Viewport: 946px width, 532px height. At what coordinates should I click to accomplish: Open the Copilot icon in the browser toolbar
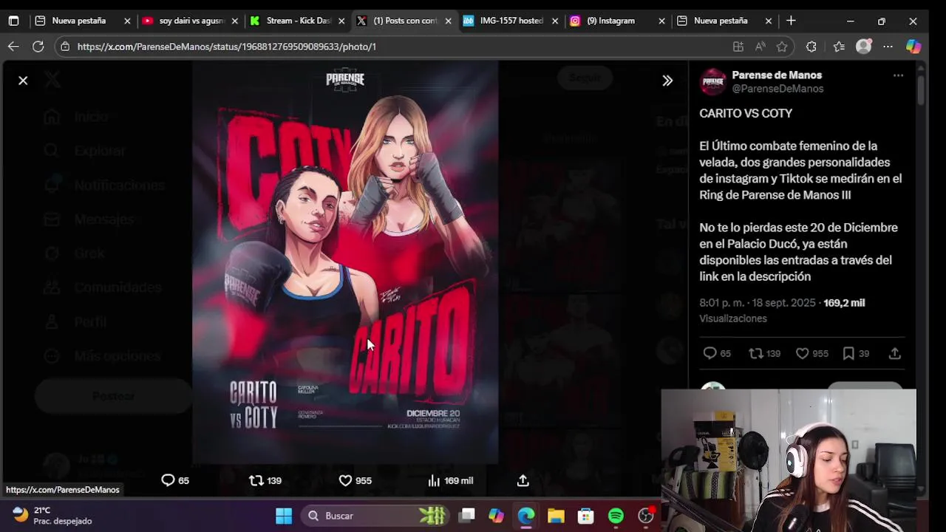(913, 47)
